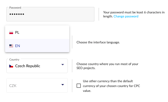The height and width of the screenshot is (102, 168).
Task: Enable the other currency checkbox
Action: 79,86
